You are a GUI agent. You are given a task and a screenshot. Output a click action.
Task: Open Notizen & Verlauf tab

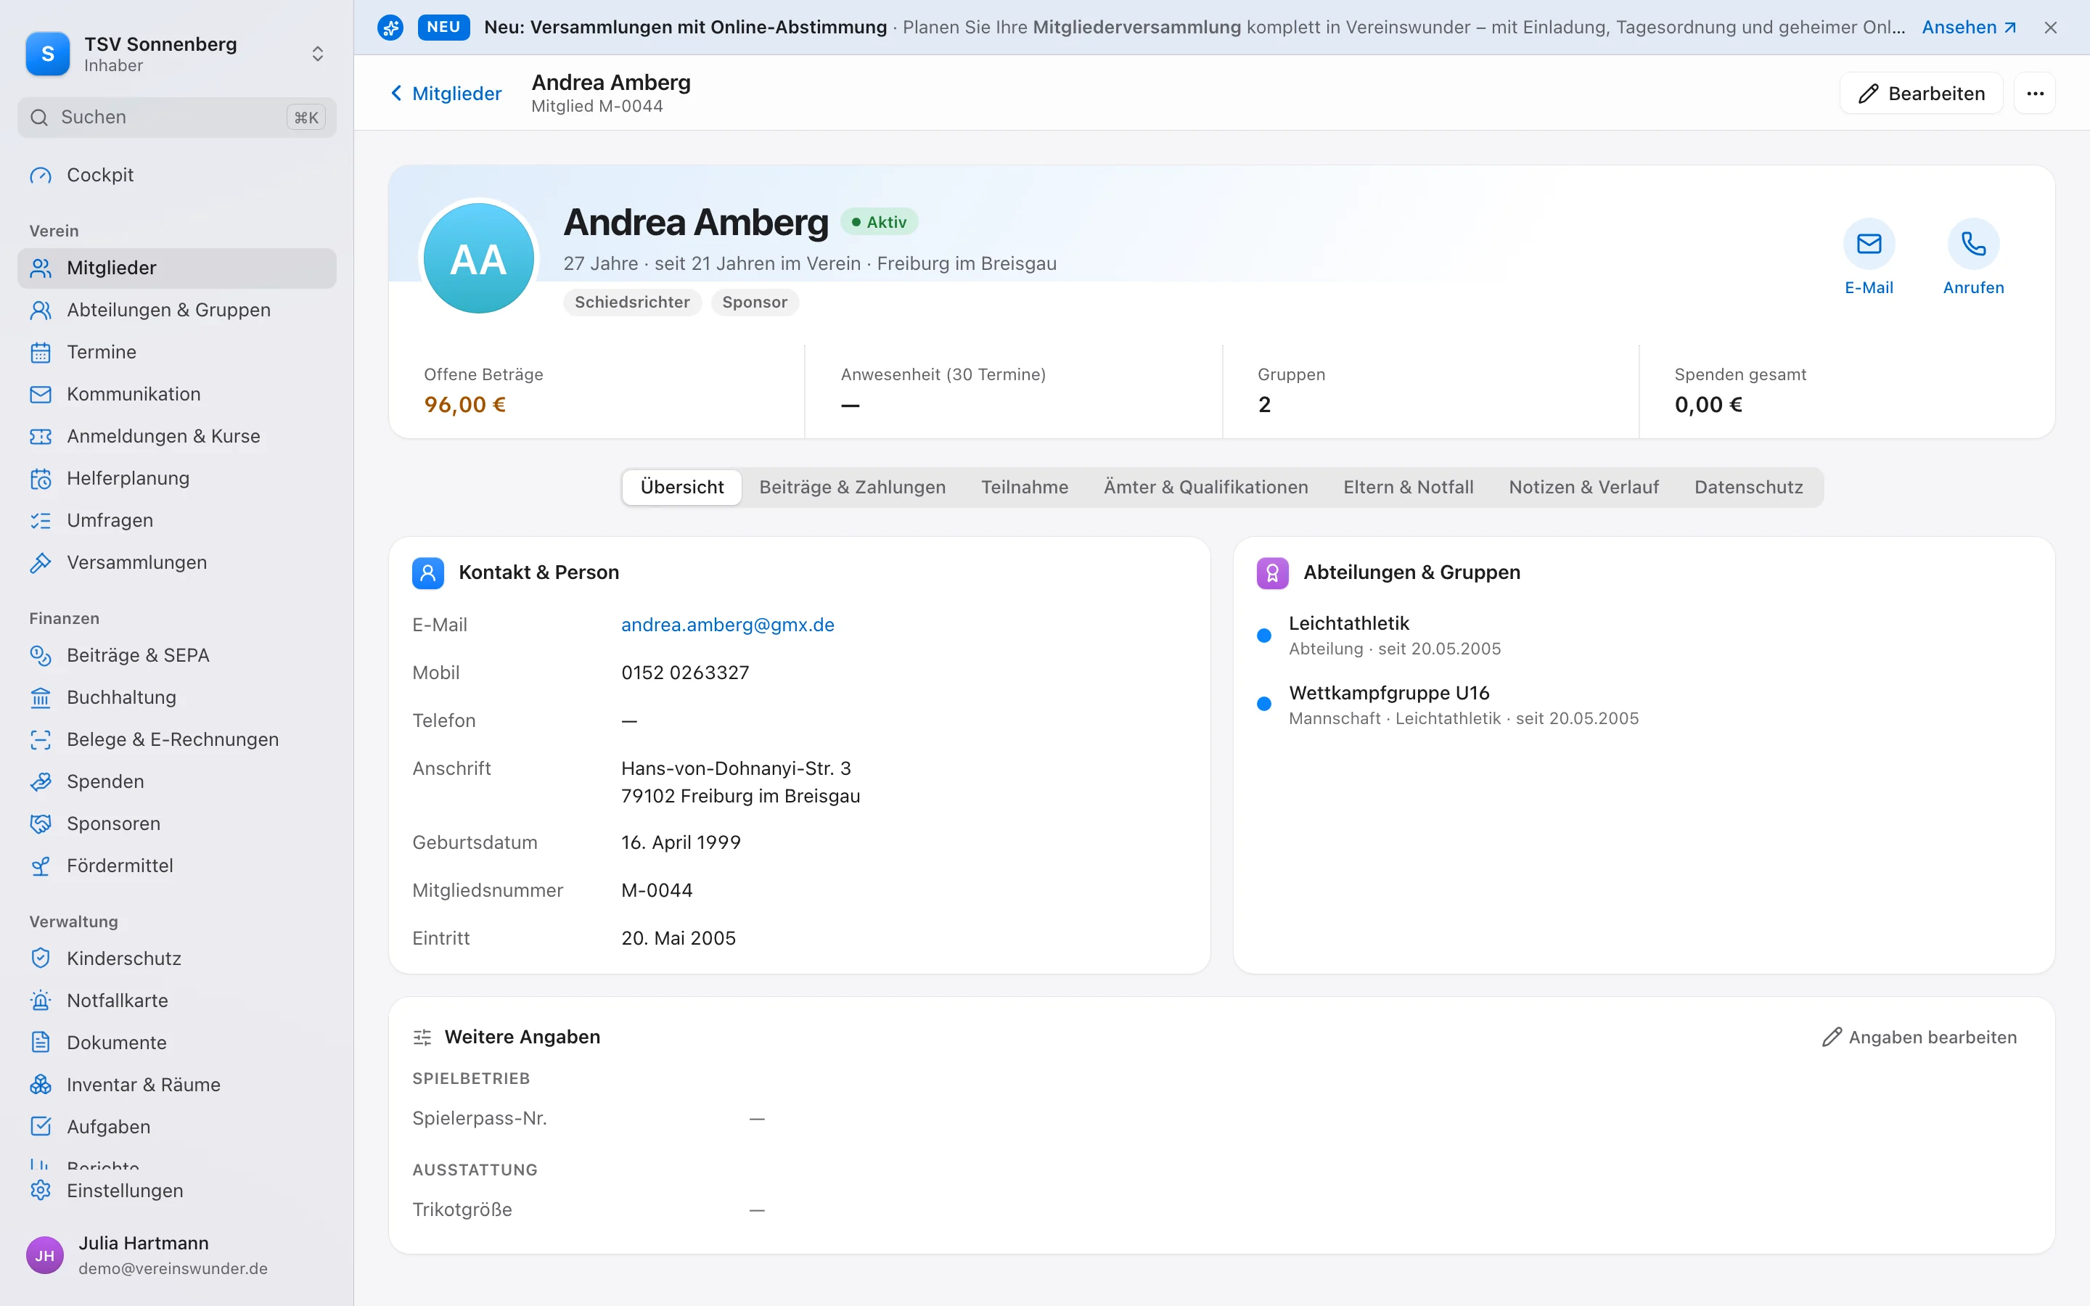point(1584,487)
